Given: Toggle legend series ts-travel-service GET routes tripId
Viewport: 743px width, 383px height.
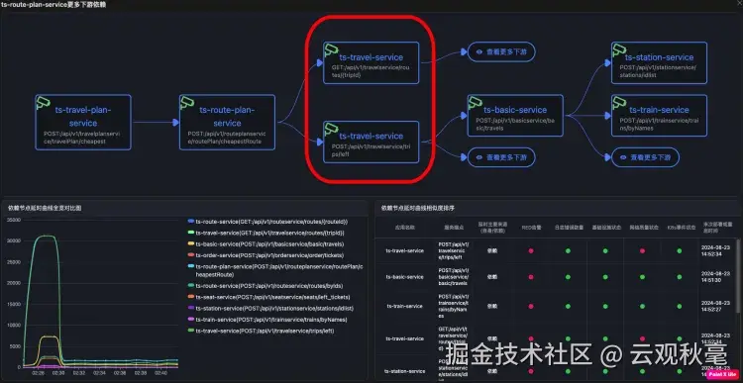Looking at the screenshot, I should 265,233.
